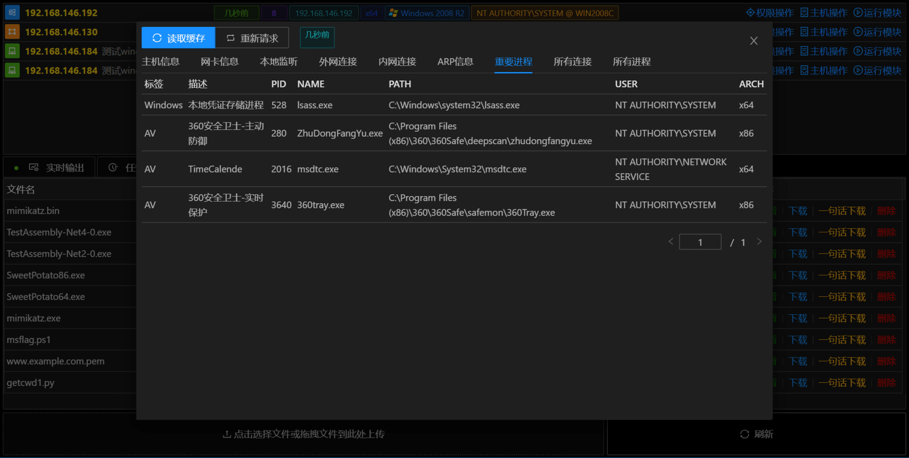The image size is (909, 458).
Task: Select the ARP信息 tab
Action: point(455,61)
